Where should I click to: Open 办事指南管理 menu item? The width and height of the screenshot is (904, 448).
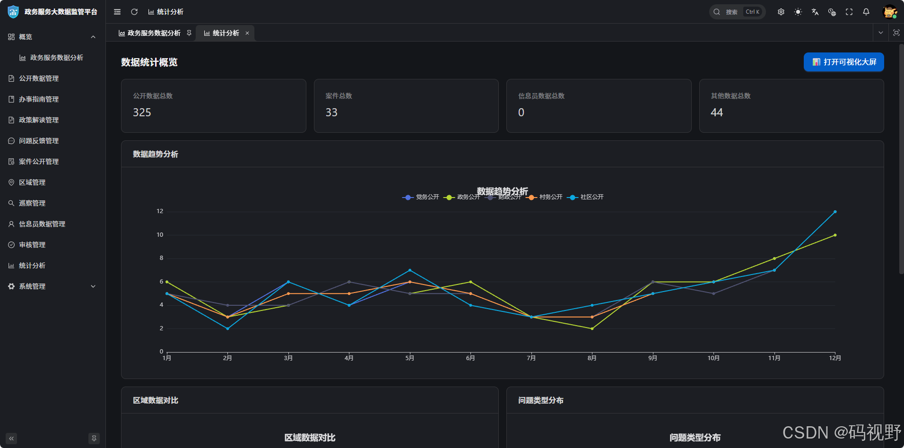52,99
